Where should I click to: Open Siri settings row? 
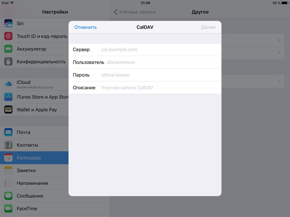pyautogui.click(x=34, y=23)
